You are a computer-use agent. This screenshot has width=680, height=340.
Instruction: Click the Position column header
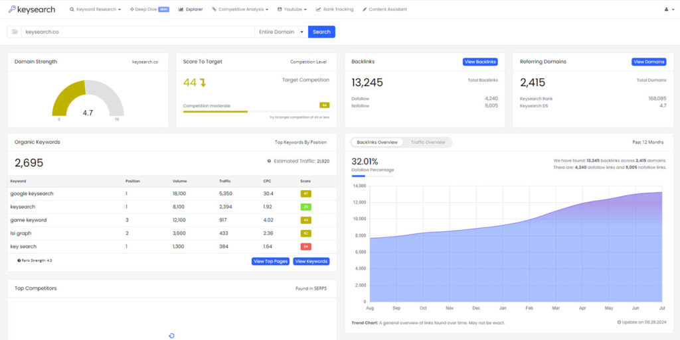point(133,181)
